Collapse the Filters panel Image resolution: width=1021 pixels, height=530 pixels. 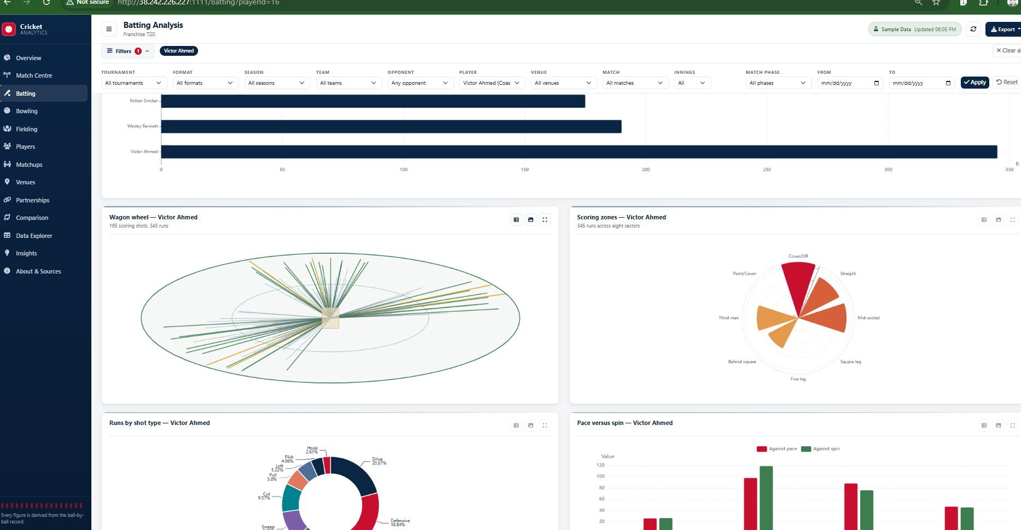coord(127,51)
